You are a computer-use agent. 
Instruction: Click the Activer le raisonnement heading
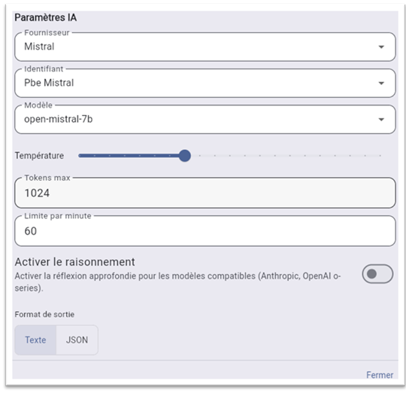pyautogui.click(x=75, y=262)
